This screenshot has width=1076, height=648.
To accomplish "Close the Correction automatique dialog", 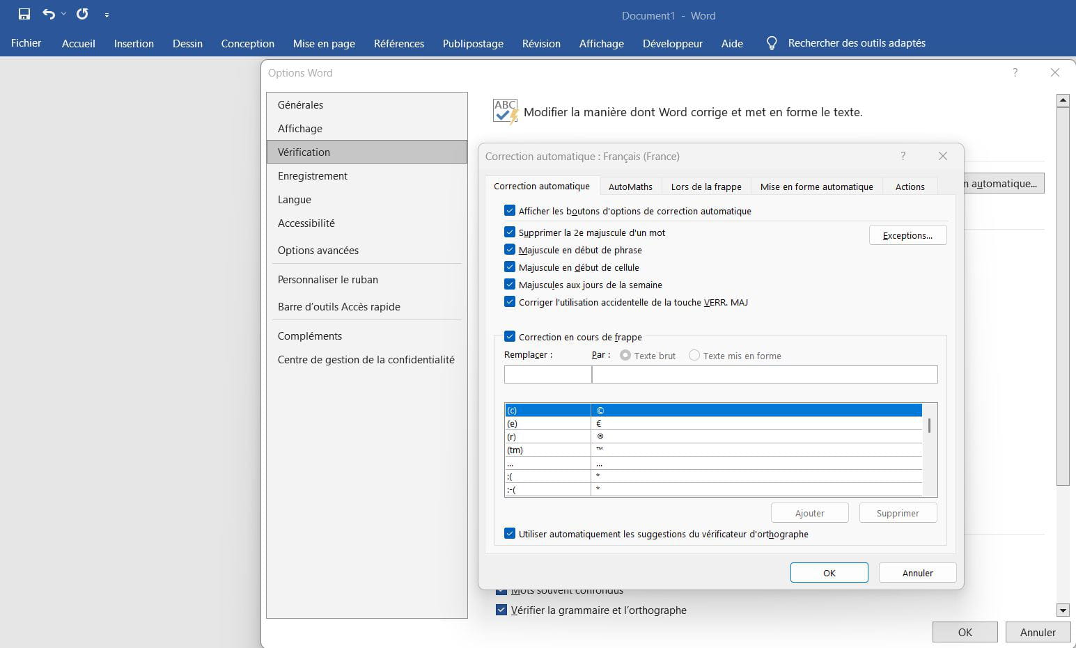I will click(943, 156).
